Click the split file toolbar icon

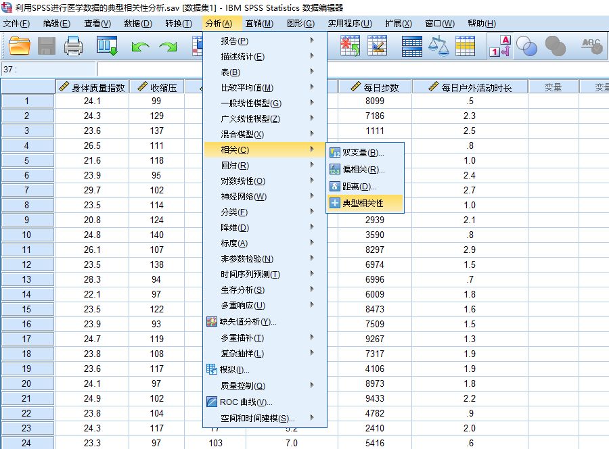(x=411, y=46)
